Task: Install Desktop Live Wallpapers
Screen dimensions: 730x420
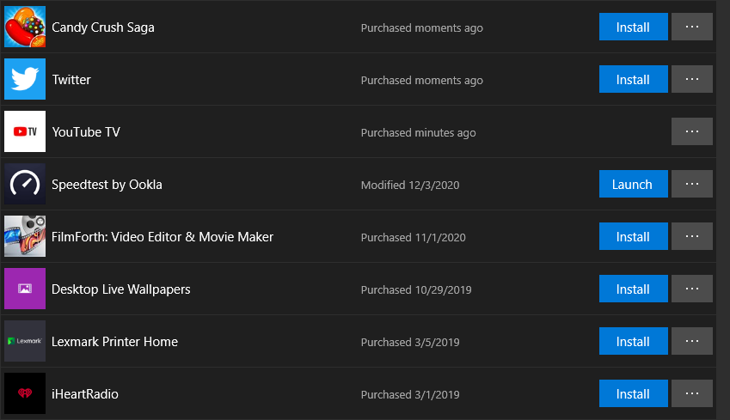Action: pos(633,289)
